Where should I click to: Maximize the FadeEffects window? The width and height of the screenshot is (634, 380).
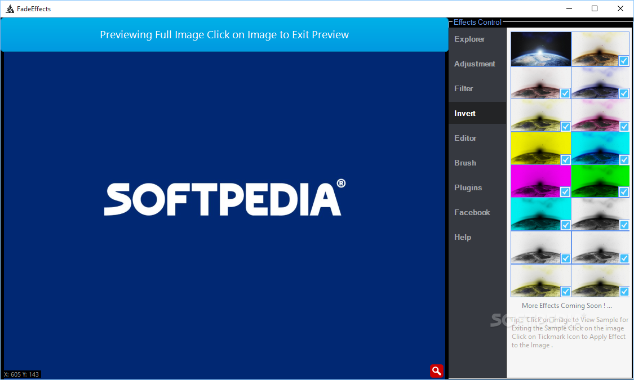[595, 8]
